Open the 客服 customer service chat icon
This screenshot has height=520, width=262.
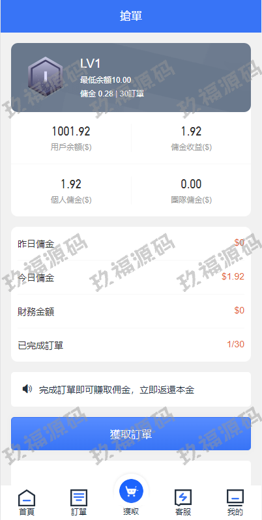click(x=183, y=498)
